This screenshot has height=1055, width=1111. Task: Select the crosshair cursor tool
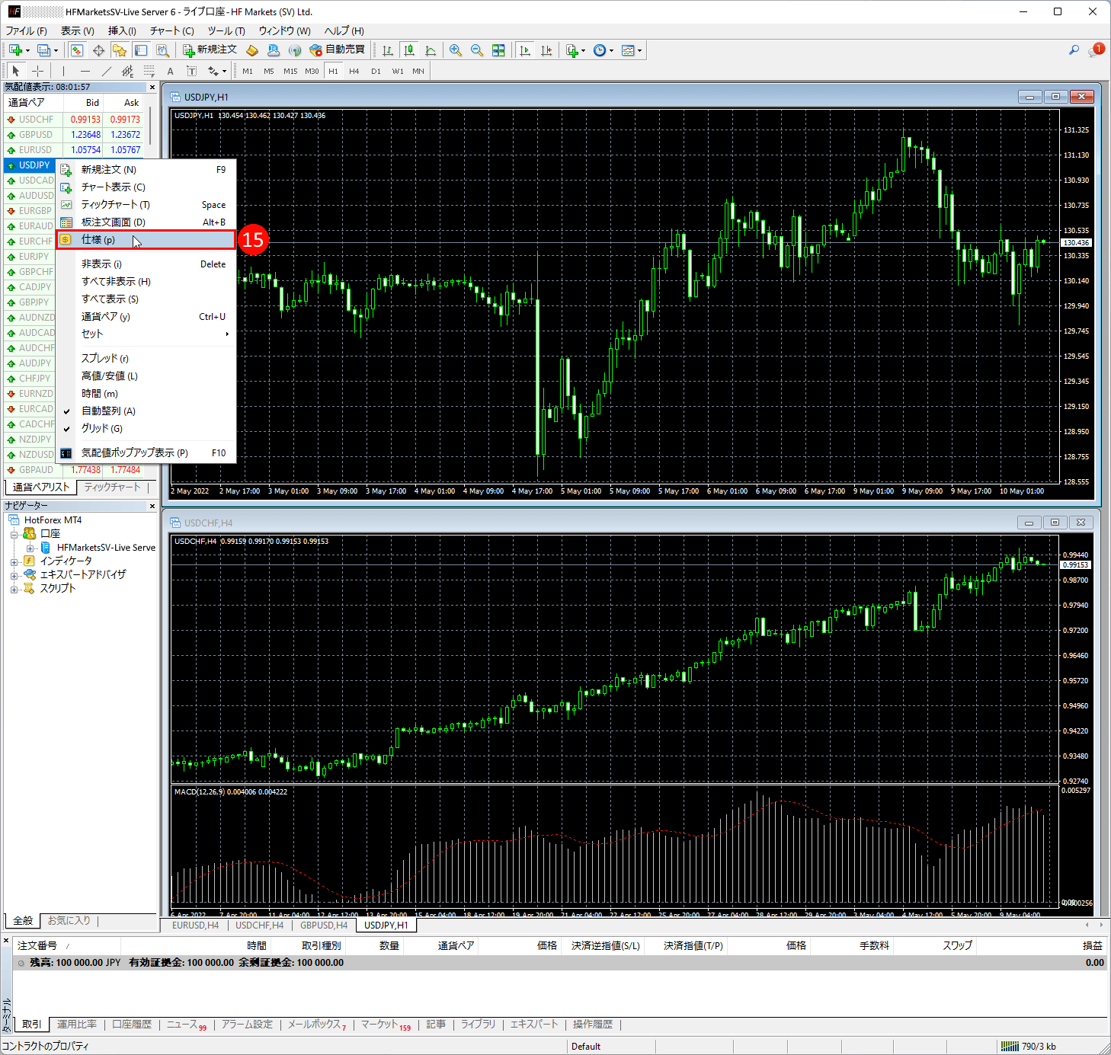click(37, 71)
